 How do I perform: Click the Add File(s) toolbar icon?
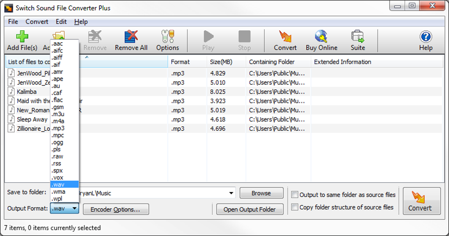tap(22, 37)
